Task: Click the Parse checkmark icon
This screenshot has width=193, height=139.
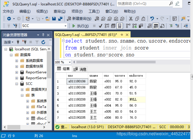Action: pyautogui.click(x=100, y=26)
